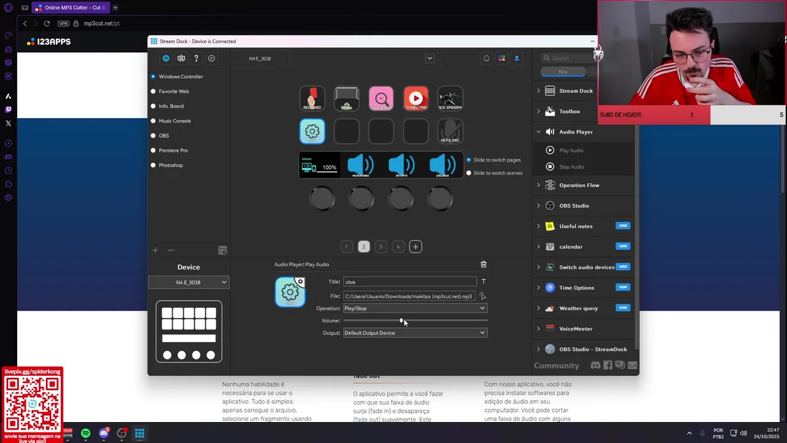
Task: Select the RED CARD key on the deck
Action: coord(312,98)
